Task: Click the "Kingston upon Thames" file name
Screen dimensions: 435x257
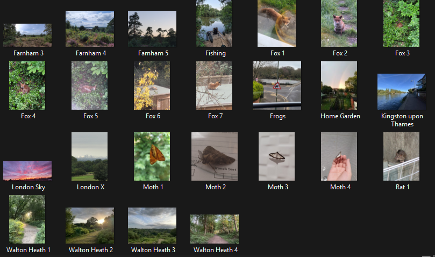Action: coord(402,120)
